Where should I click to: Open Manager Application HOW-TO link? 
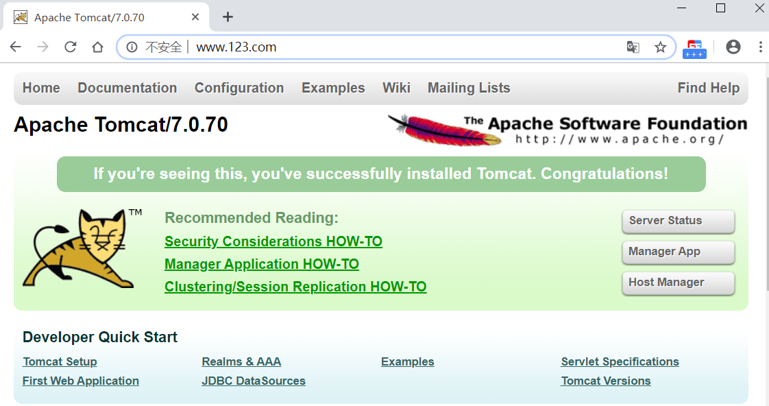pyautogui.click(x=261, y=264)
